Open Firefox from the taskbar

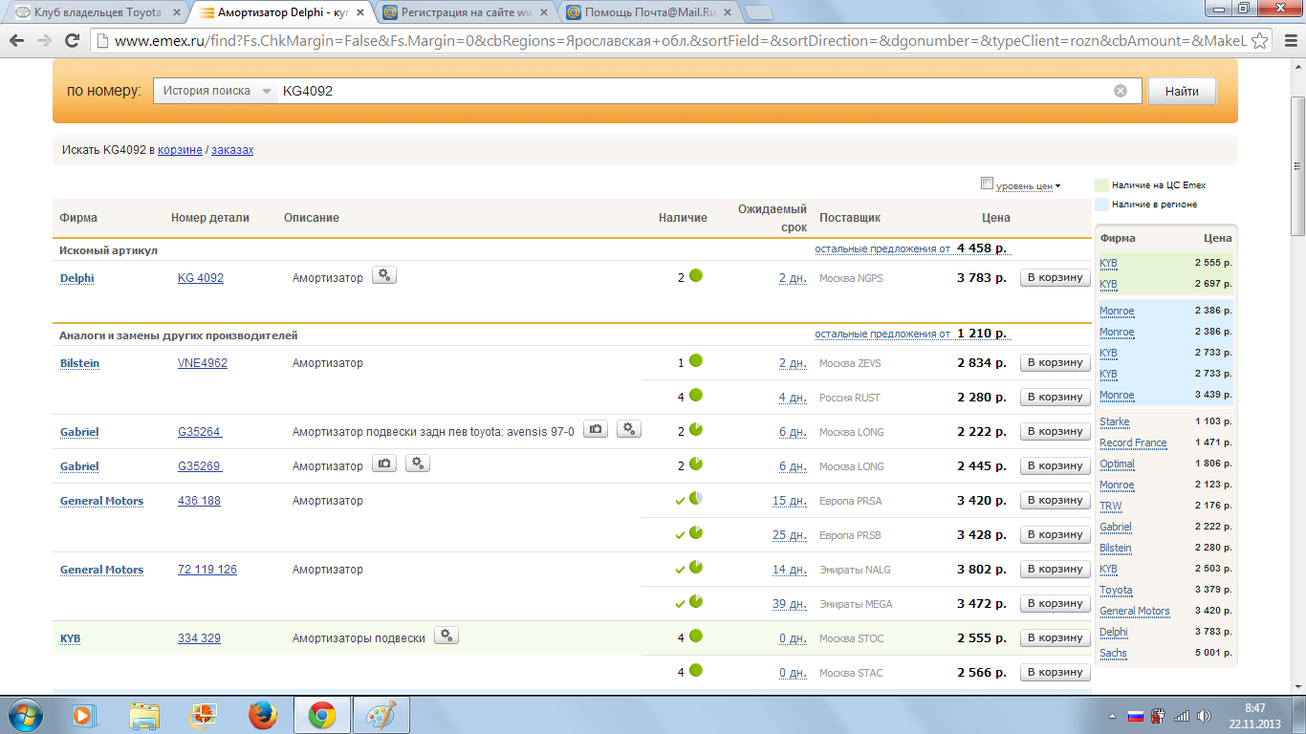click(x=262, y=715)
